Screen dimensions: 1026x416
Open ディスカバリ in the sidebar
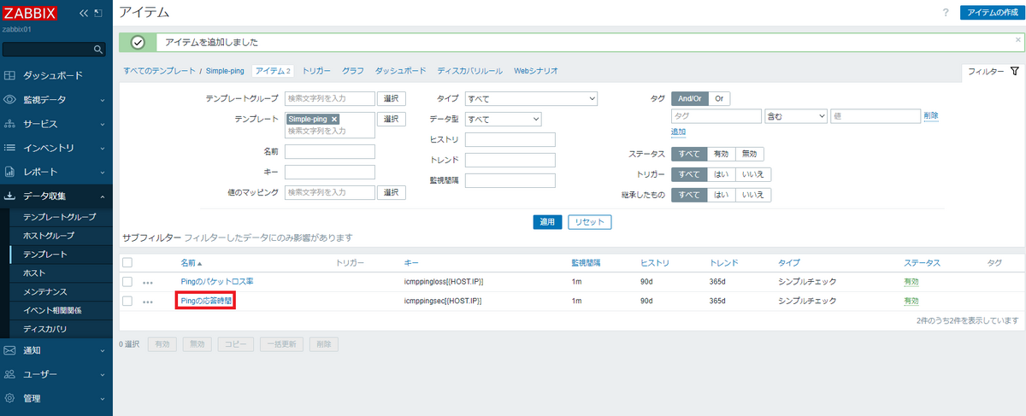(x=45, y=330)
